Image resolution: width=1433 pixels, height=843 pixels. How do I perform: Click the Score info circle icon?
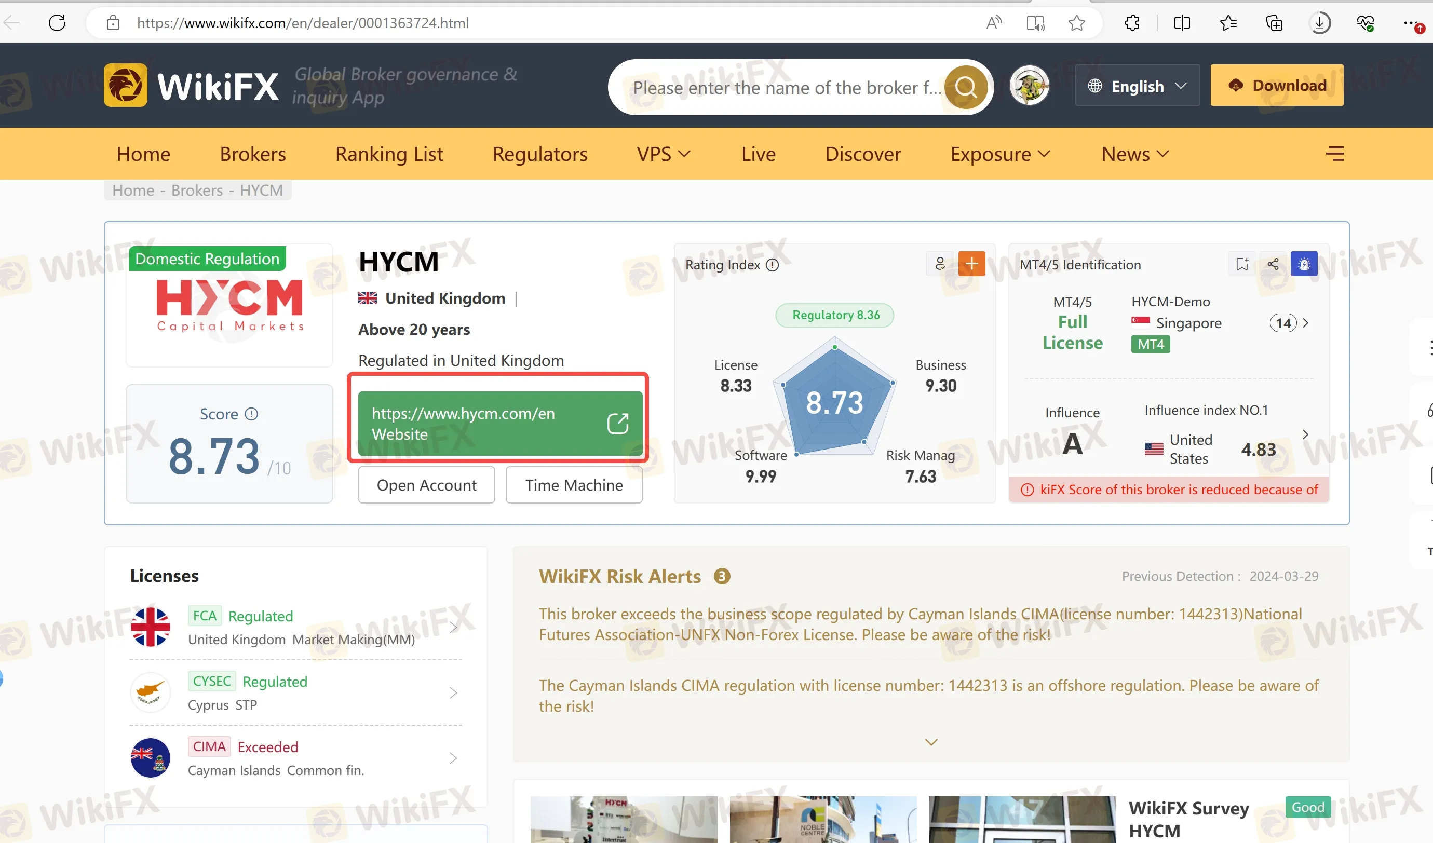251,414
